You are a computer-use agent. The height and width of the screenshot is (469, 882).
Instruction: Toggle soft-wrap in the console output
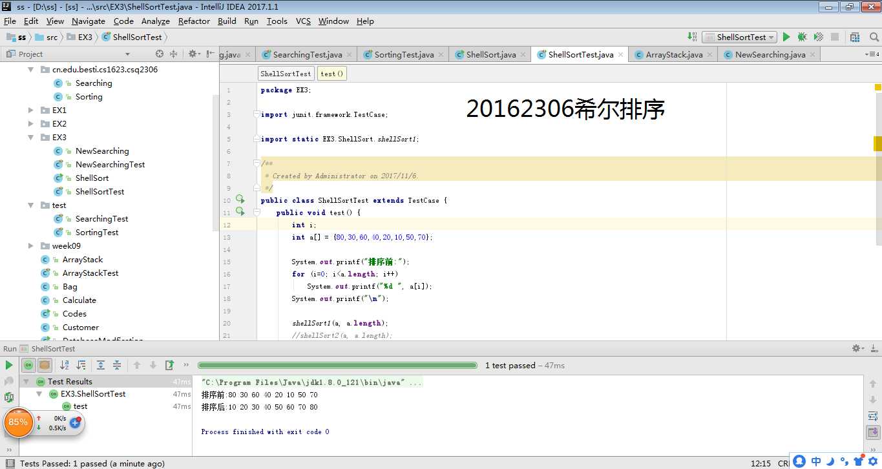[873, 416]
